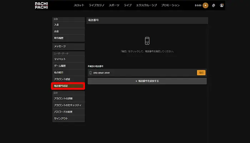The image size is (250, 143).
Task: Click the gold deposit plus icon
Action: pos(205,5)
